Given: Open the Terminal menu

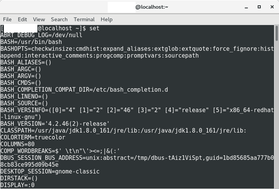Looking at the screenshot, I should (x=84, y=20).
